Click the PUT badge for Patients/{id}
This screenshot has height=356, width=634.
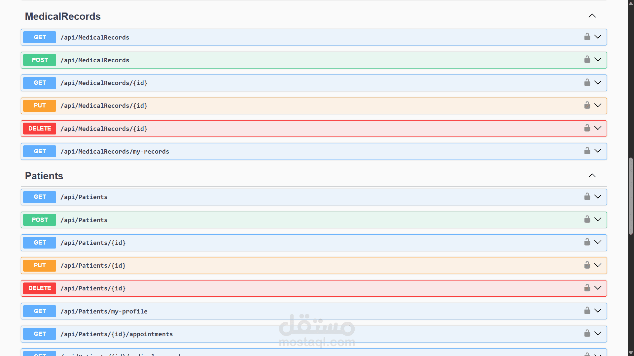pos(40,265)
